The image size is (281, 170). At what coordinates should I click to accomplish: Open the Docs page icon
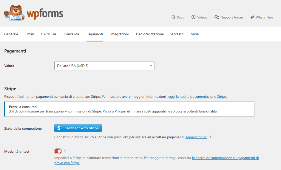173,17
